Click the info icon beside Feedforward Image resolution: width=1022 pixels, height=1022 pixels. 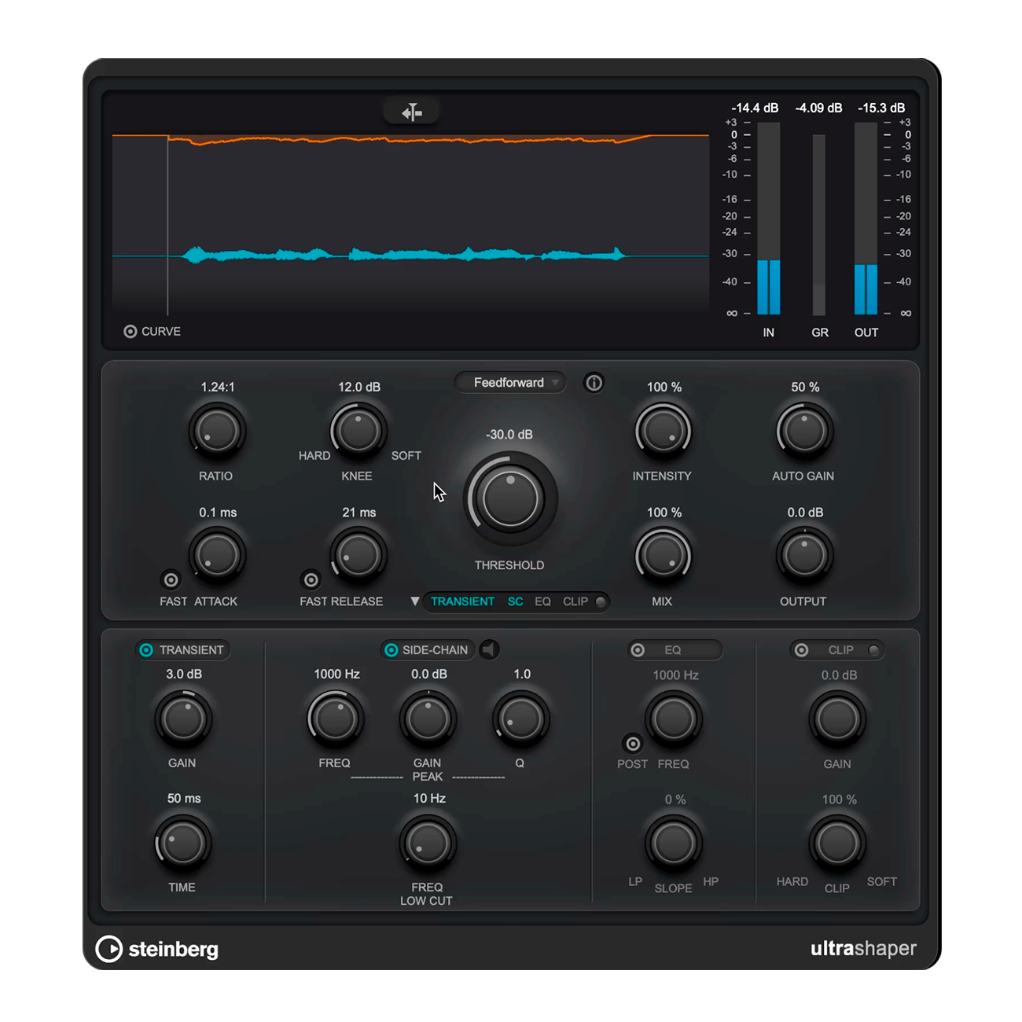click(594, 383)
